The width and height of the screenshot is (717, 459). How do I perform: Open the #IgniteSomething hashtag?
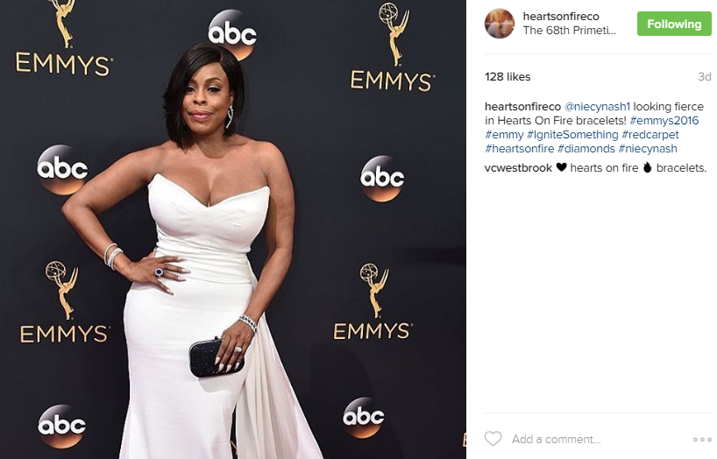pyautogui.click(x=572, y=135)
